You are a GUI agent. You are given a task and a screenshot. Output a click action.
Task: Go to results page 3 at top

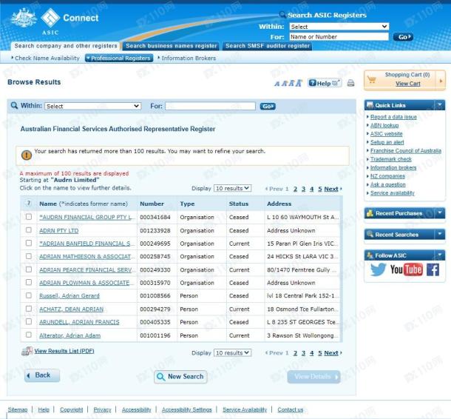[x=303, y=189]
